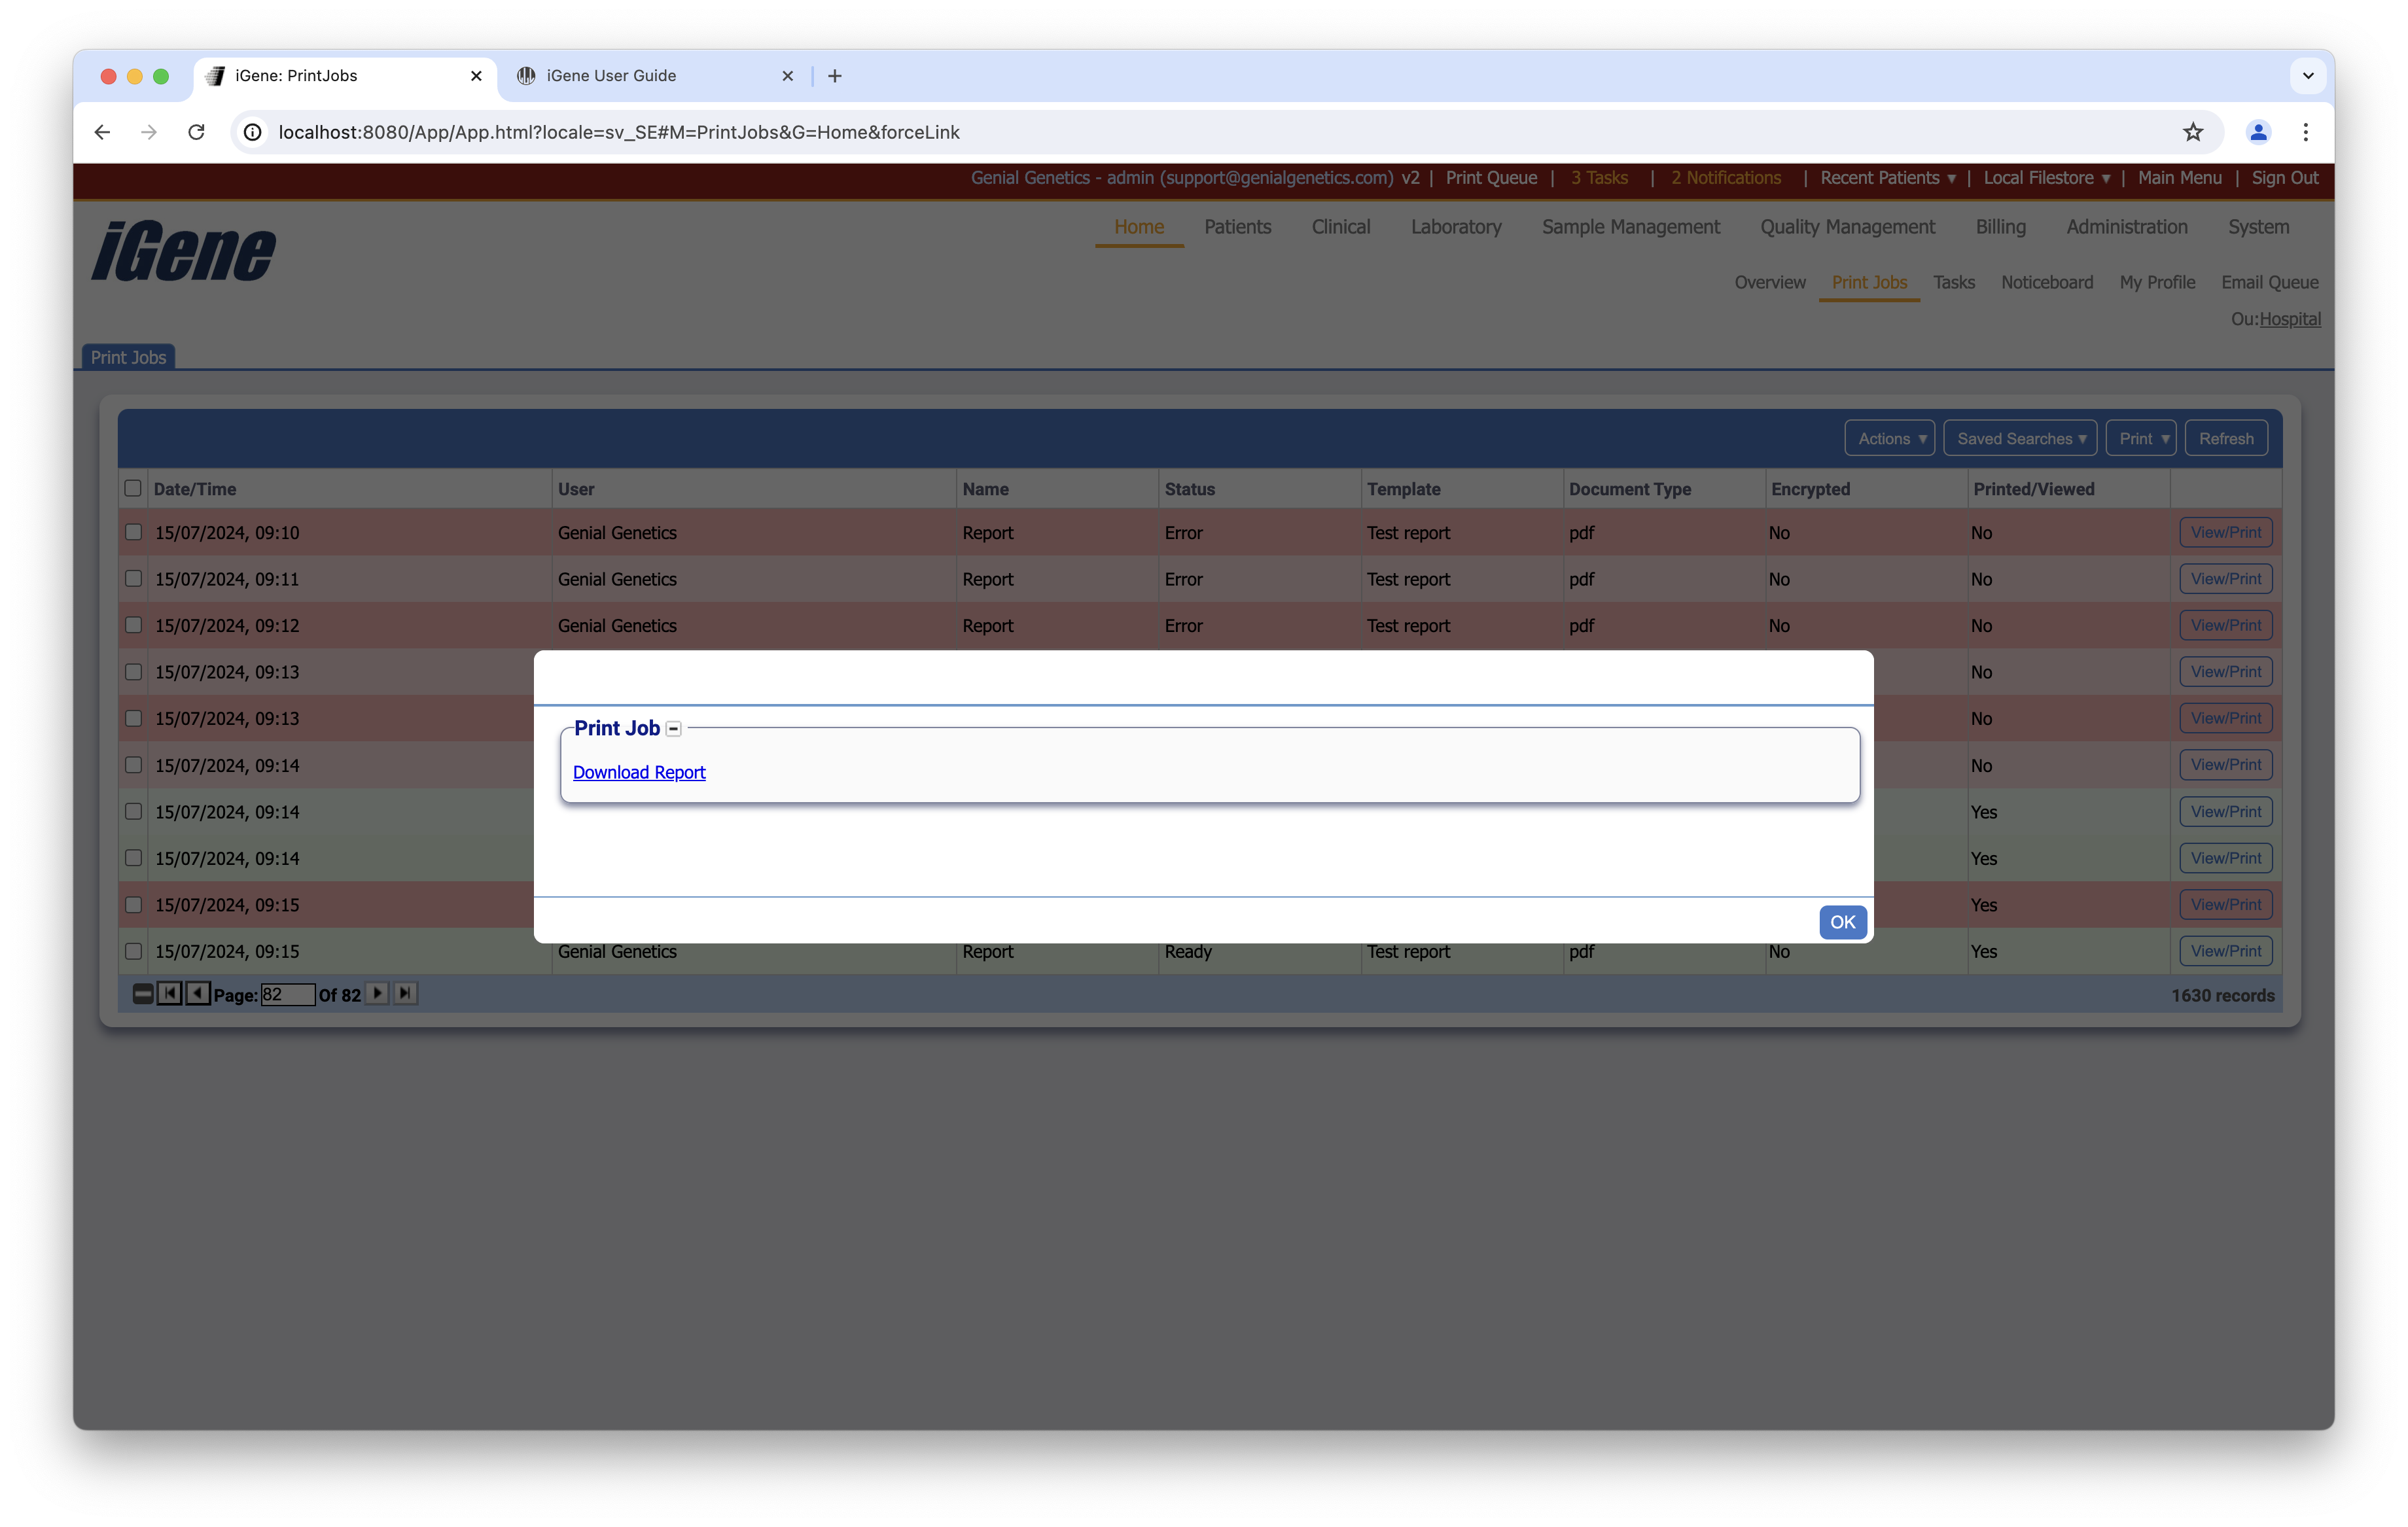View/Print the 09:10 print job
This screenshot has width=2408, height=1527.
pyautogui.click(x=2226, y=532)
